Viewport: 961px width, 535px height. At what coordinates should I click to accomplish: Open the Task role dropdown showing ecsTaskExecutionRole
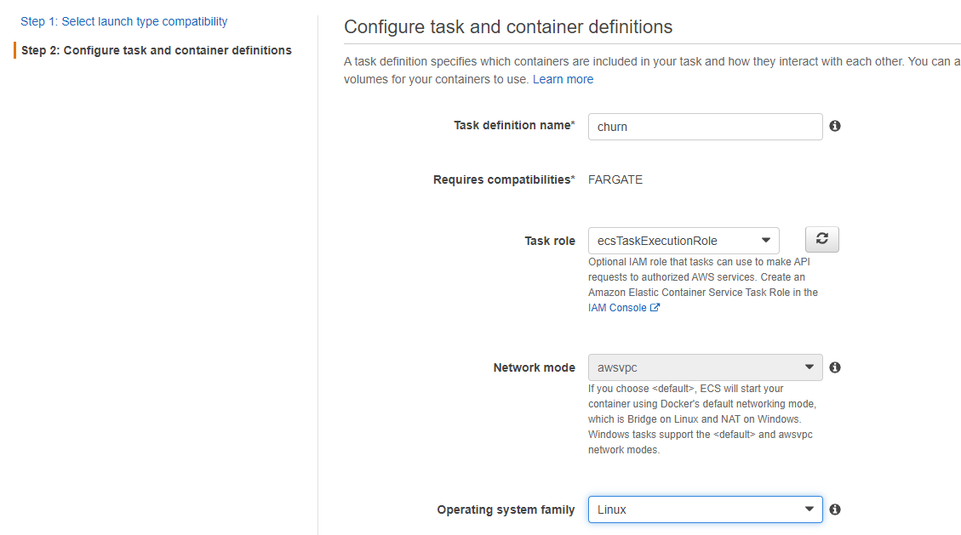tap(684, 241)
